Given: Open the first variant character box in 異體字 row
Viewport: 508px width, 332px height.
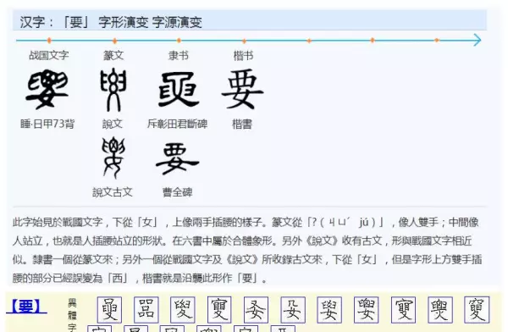Looking at the screenshot, I should 109,310.
